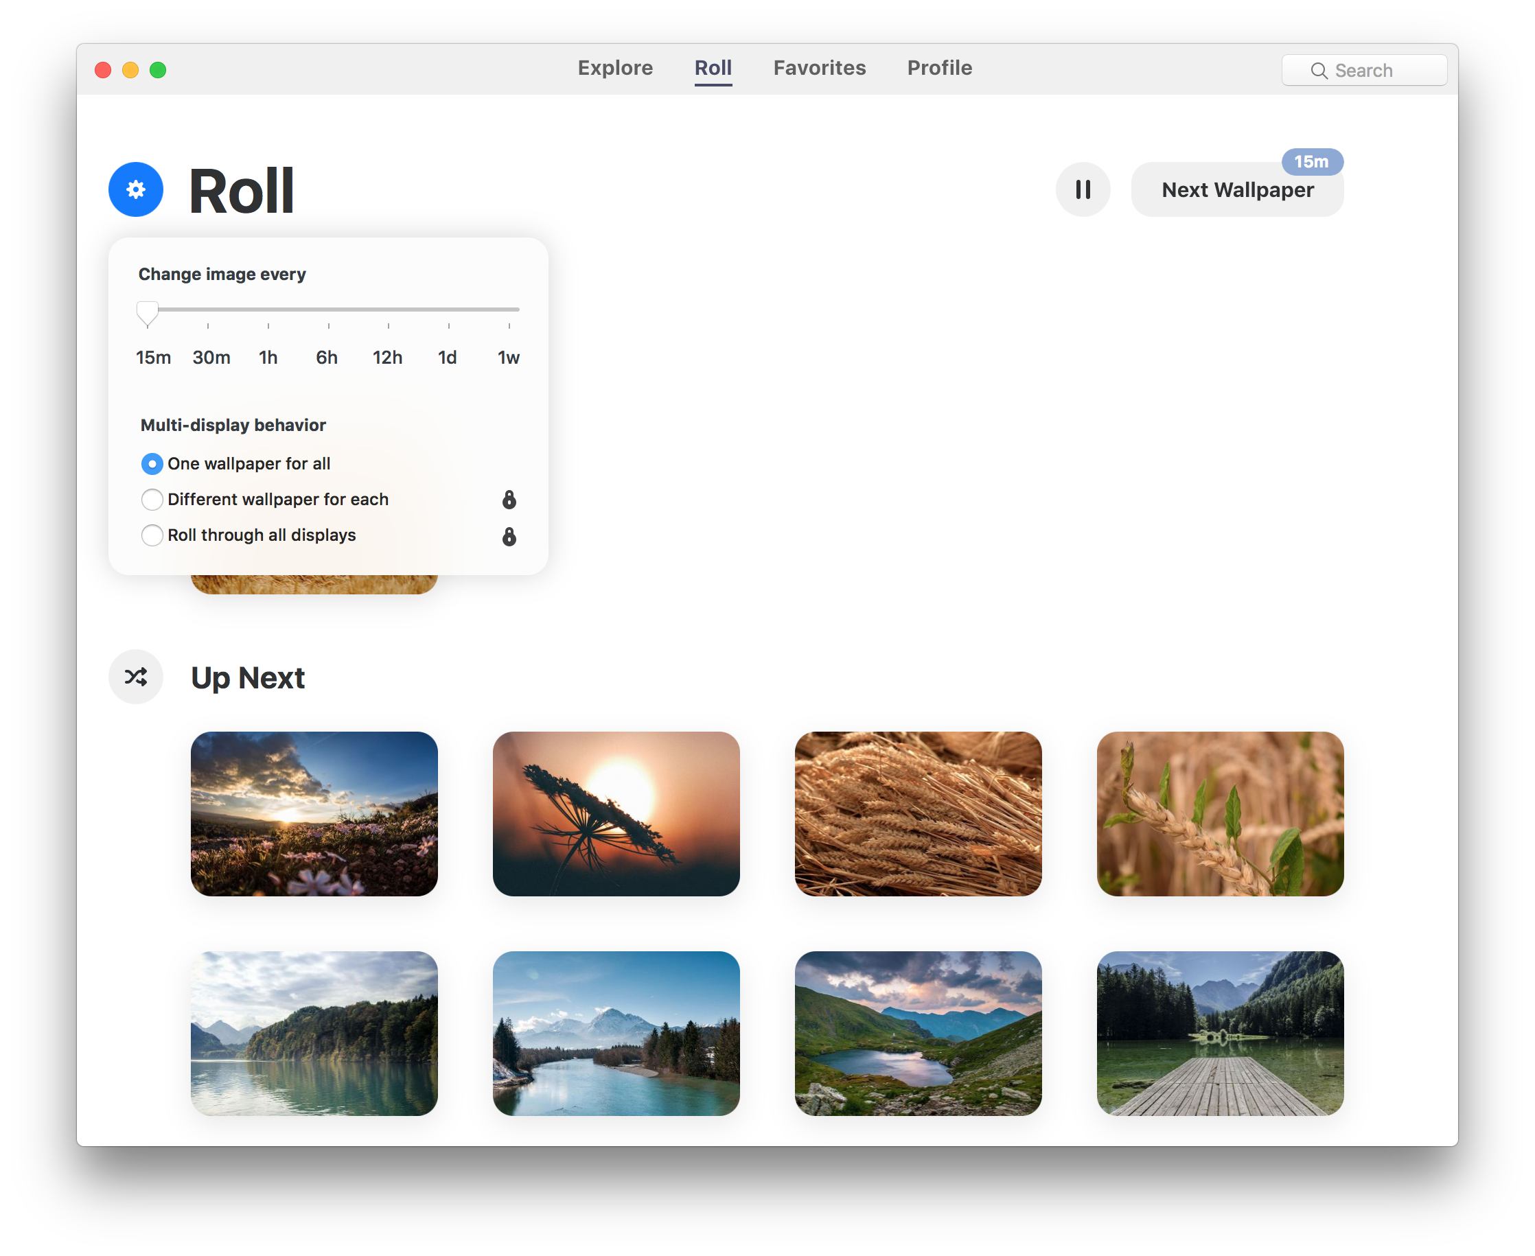Screen dimensions: 1535x1256
Task: Shuffle the Up Next queue
Action: [135, 677]
